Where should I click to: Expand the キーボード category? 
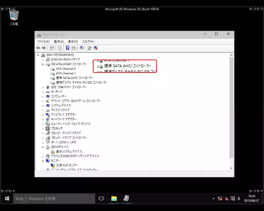coord(43,92)
